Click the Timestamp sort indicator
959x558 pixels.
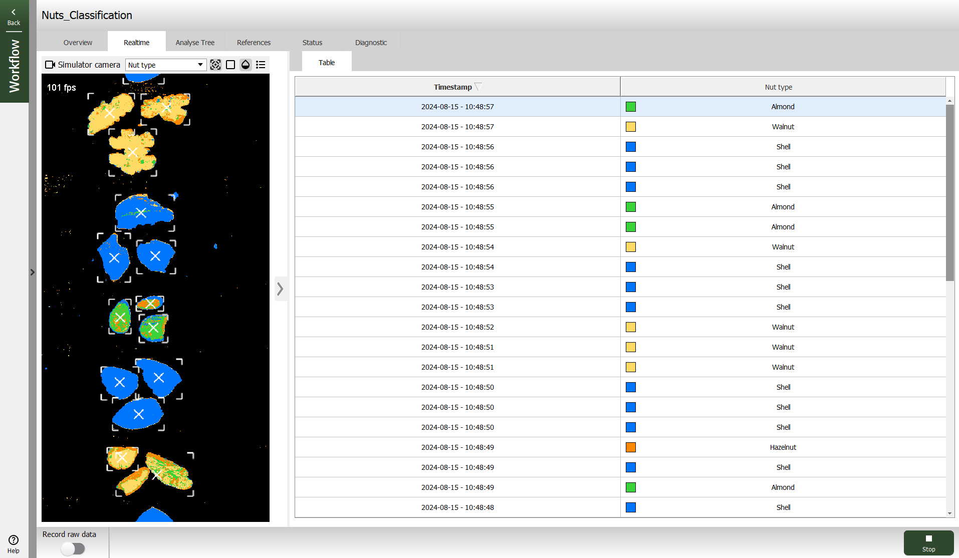pyautogui.click(x=477, y=86)
